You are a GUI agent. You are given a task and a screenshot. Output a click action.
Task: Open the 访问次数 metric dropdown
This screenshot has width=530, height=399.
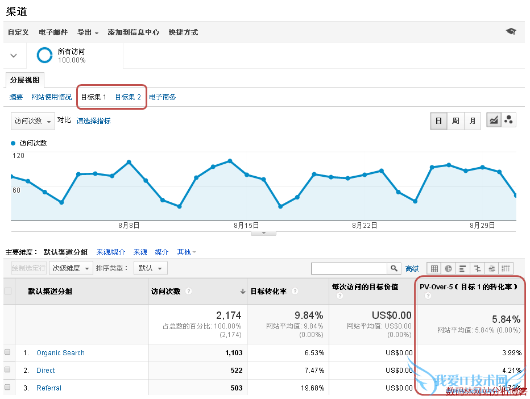point(32,121)
